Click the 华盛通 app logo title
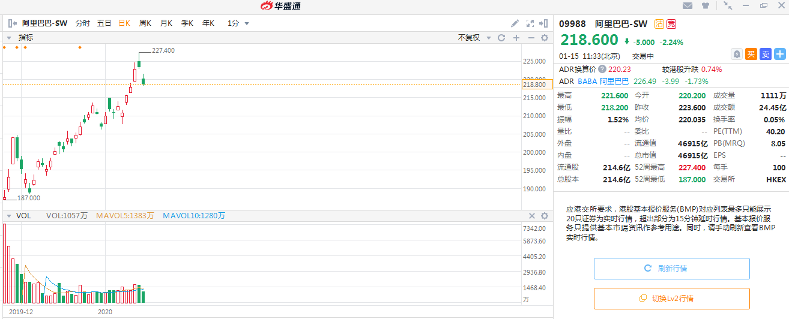 point(280,6)
